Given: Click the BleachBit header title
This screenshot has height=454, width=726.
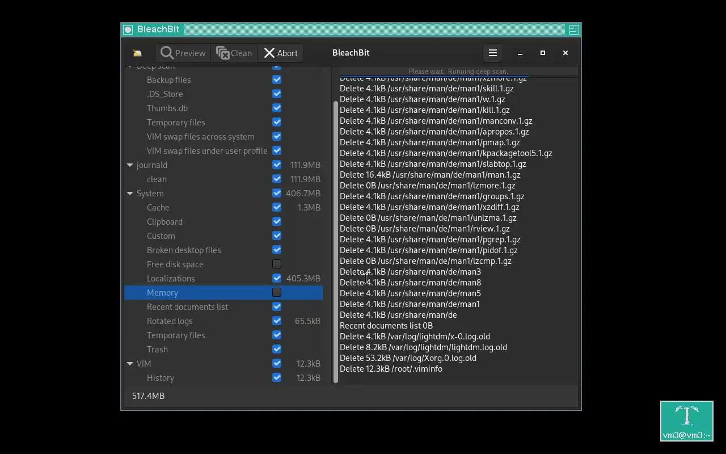Looking at the screenshot, I should tap(351, 53).
